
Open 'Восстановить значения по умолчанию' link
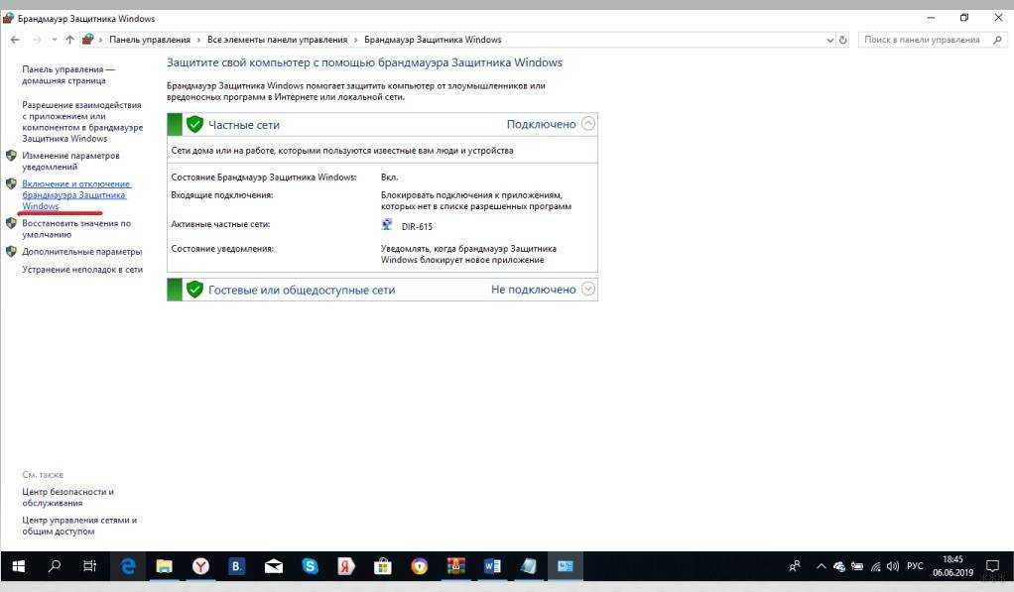76,229
